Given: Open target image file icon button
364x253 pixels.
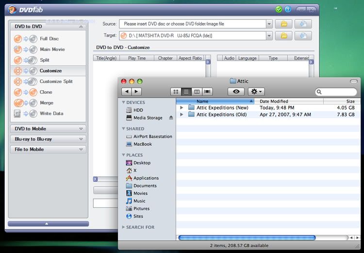Looking at the screenshot, I should [x=303, y=36].
